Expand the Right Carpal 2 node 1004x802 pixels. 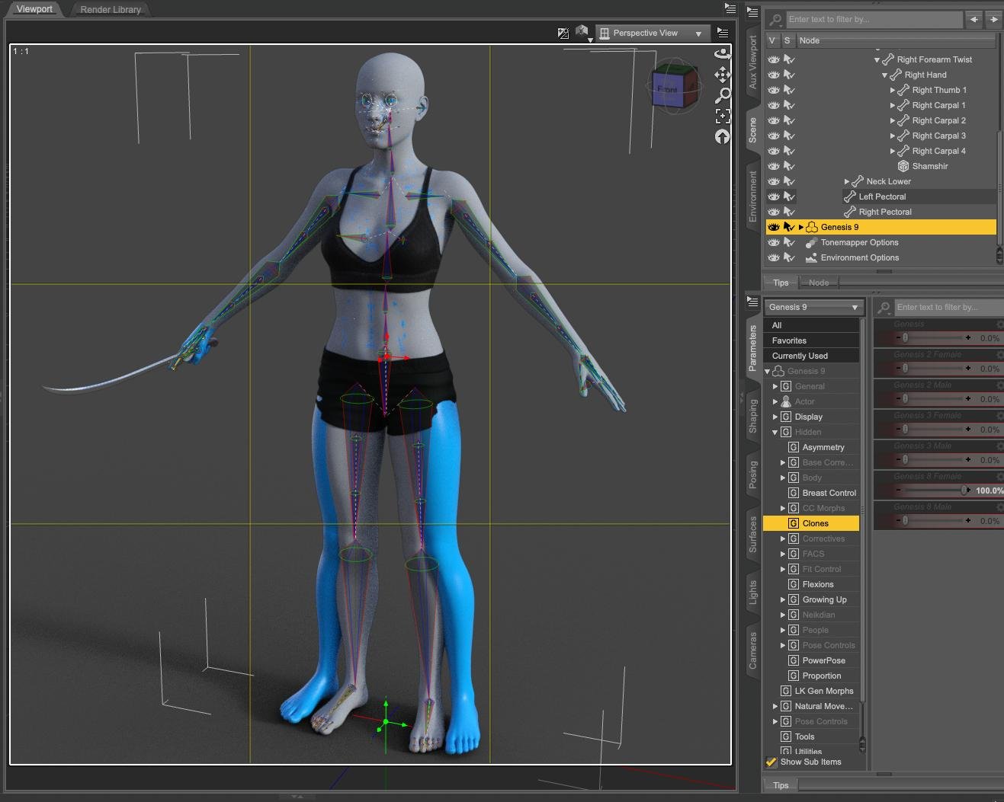pyautogui.click(x=893, y=120)
